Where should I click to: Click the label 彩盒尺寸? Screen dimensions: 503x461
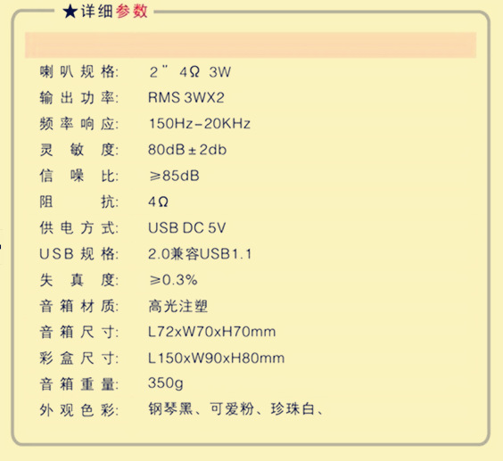click(78, 358)
